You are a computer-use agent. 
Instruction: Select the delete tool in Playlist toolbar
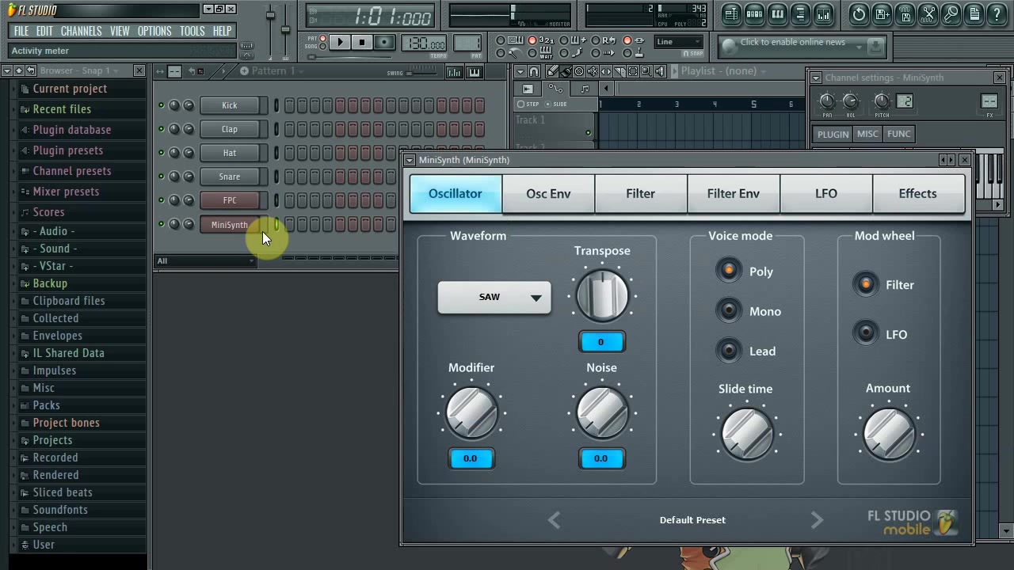(578, 72)
